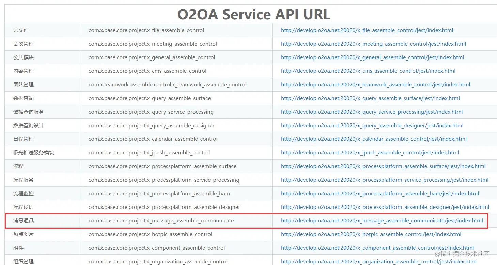The height and width of the screenshot is (265, 497).
Task: Open the x_query_assemble_designer jest link
Action: (372, 126)
